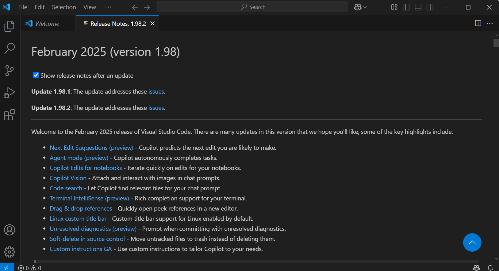
Task: Open Agent mode (preview) link
Action: (79, 158)
